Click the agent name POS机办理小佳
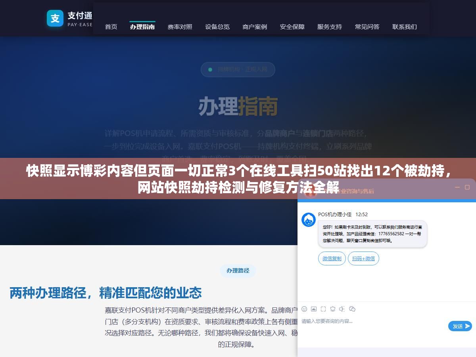Viewport: 476px width, 357px height. [x=335, y=214]
